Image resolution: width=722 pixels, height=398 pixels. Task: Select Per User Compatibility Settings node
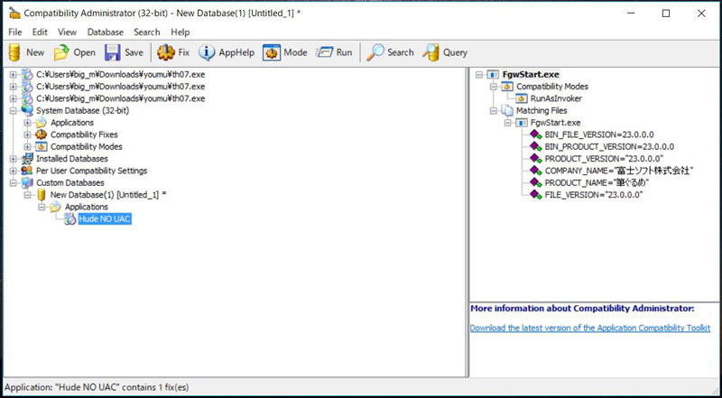[91, 171]
